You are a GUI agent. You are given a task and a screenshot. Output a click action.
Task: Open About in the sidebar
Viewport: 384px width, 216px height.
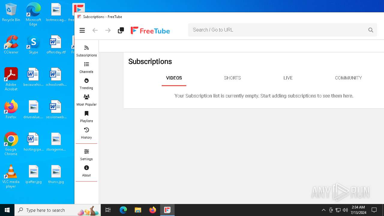pyautogui.click(x=86, y=171)
